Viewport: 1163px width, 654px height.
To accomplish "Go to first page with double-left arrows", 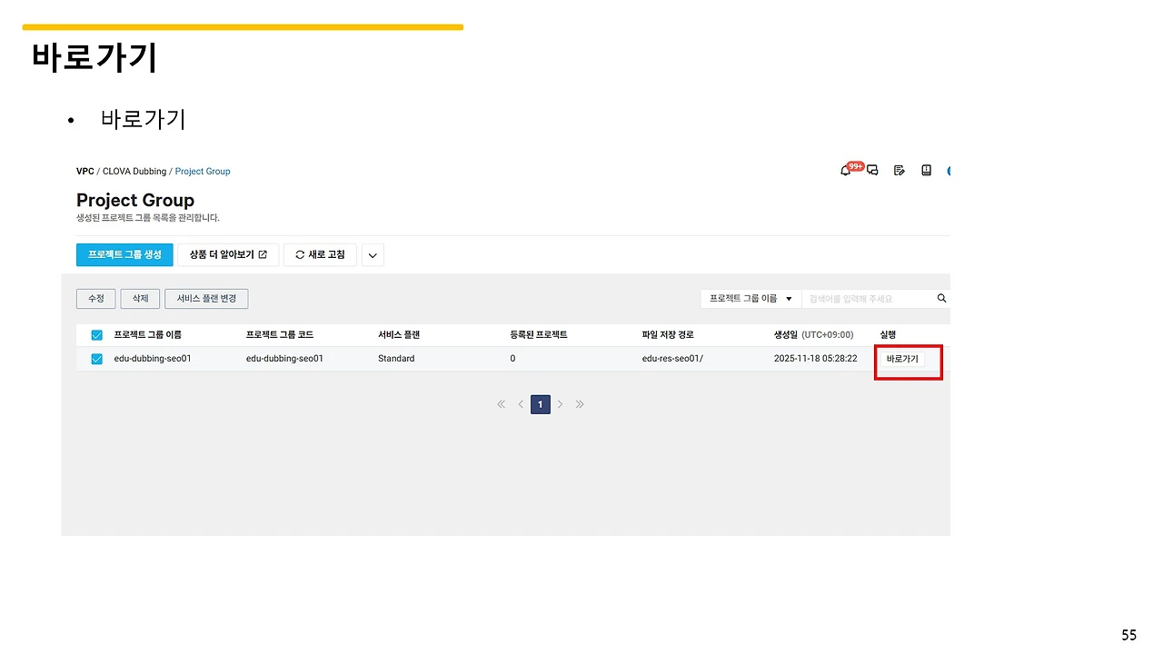I will (501, 404).
